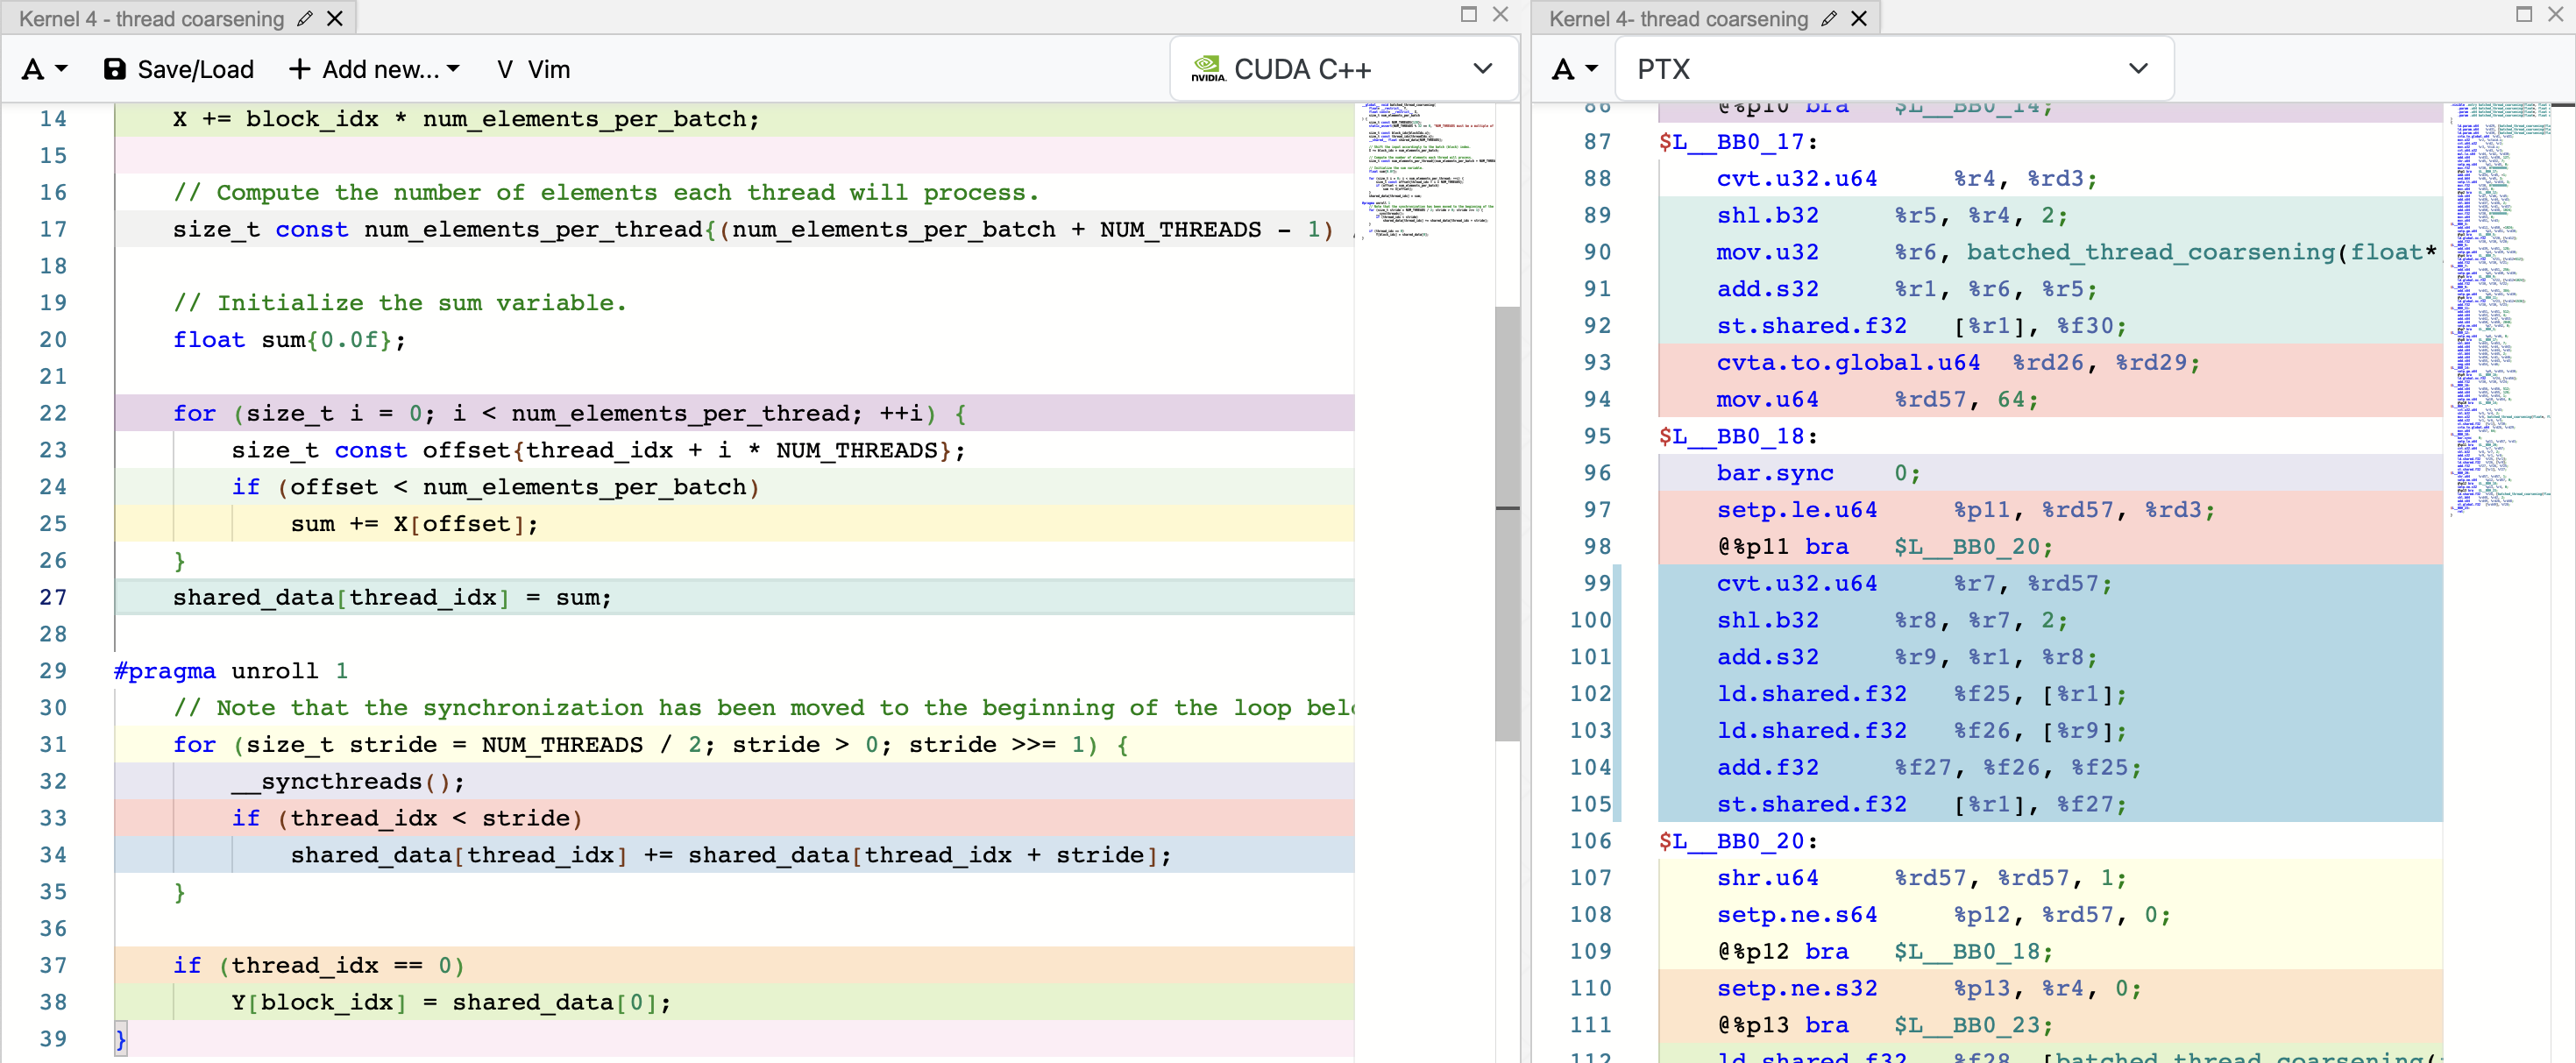Click the Save/Load button label
Viewport: 2576px width, 1063px height.
tap(195, 69)
